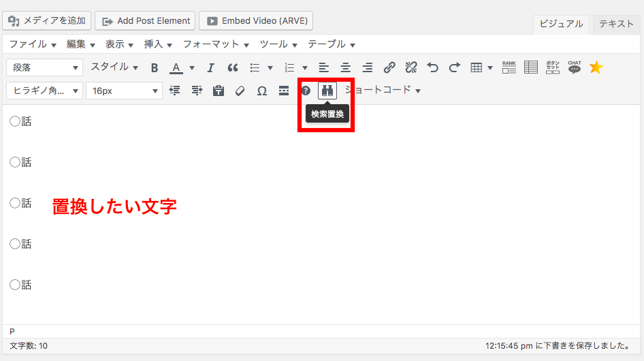Insert or edit a link
Screen dimensions: 644x361
click(x=389, y=67)
